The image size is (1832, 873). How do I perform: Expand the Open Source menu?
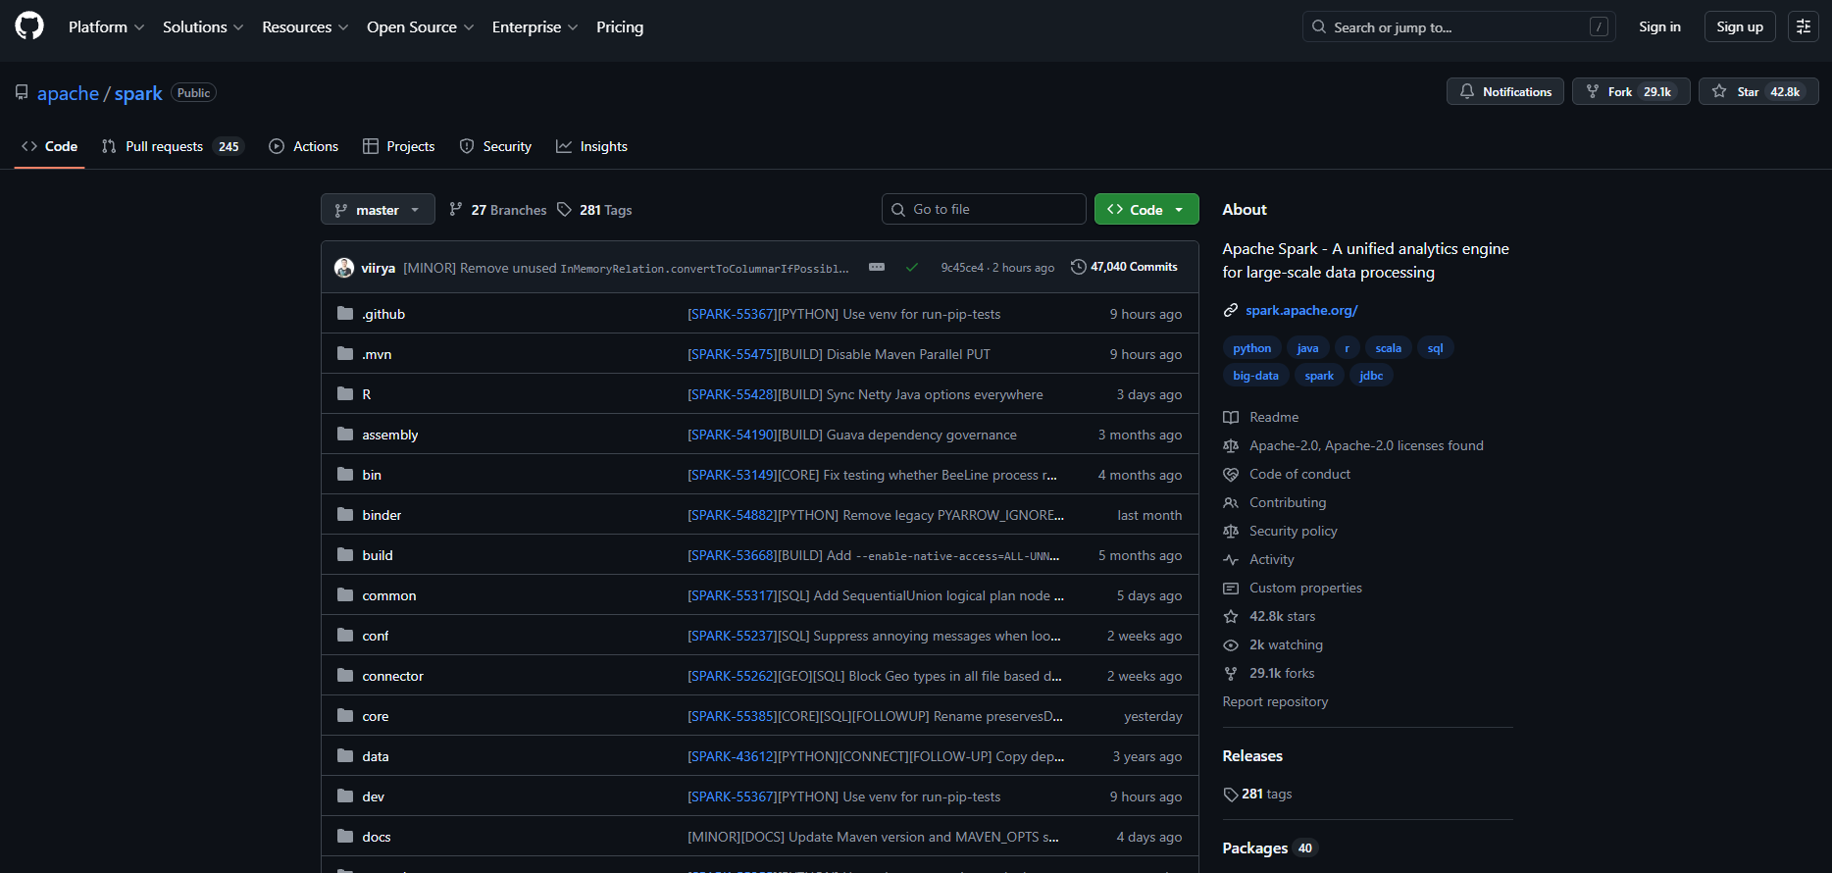(420, 26)
